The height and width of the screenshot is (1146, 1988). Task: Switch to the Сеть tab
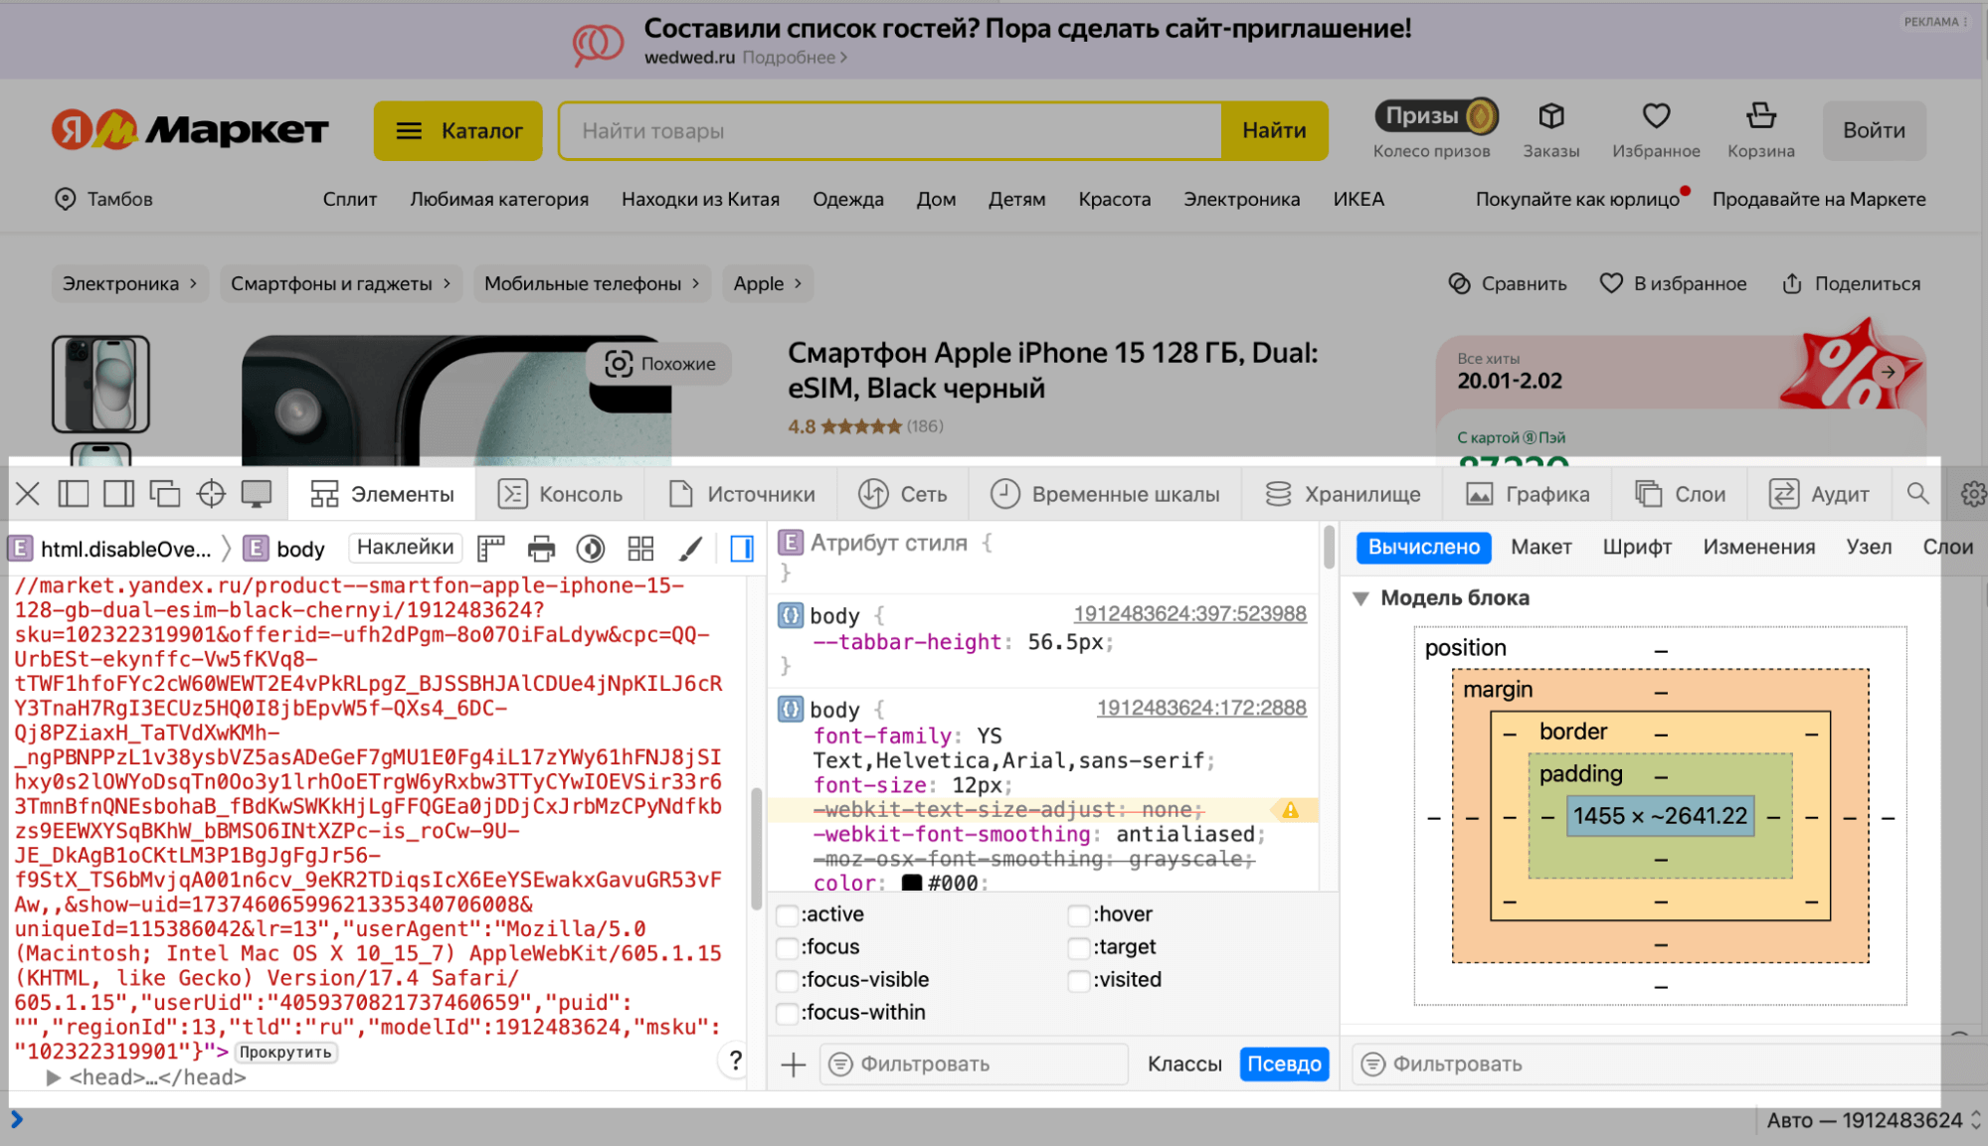tap(903, 494)
